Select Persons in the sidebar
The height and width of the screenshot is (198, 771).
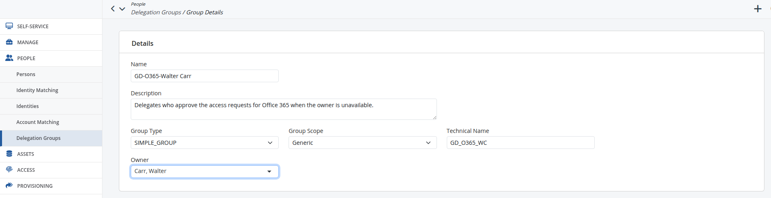[51, 74]
